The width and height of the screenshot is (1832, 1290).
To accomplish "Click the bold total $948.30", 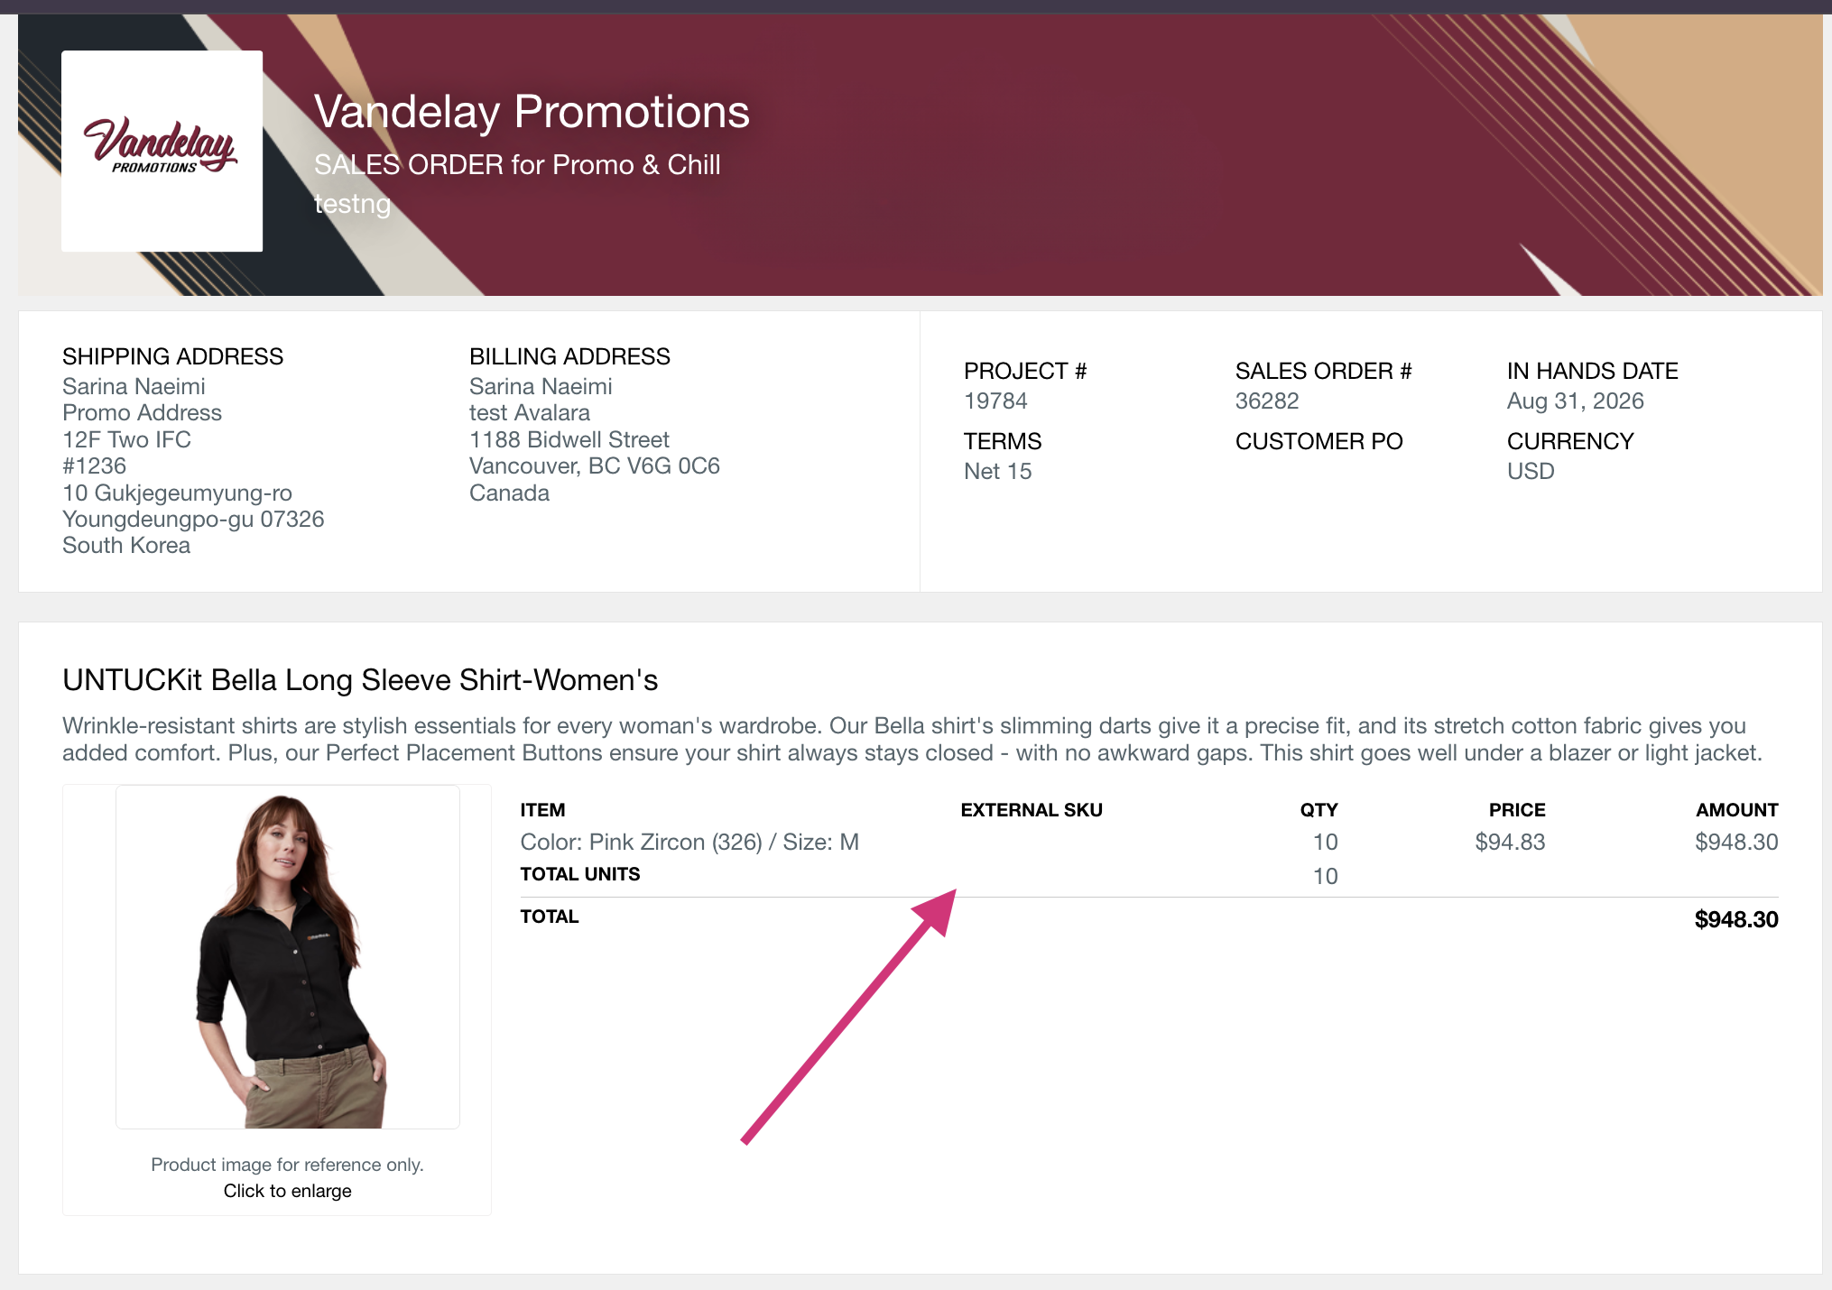I will (1736, 919).
